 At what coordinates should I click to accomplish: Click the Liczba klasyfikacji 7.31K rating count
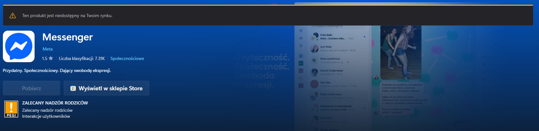click(x=82, y=58)
